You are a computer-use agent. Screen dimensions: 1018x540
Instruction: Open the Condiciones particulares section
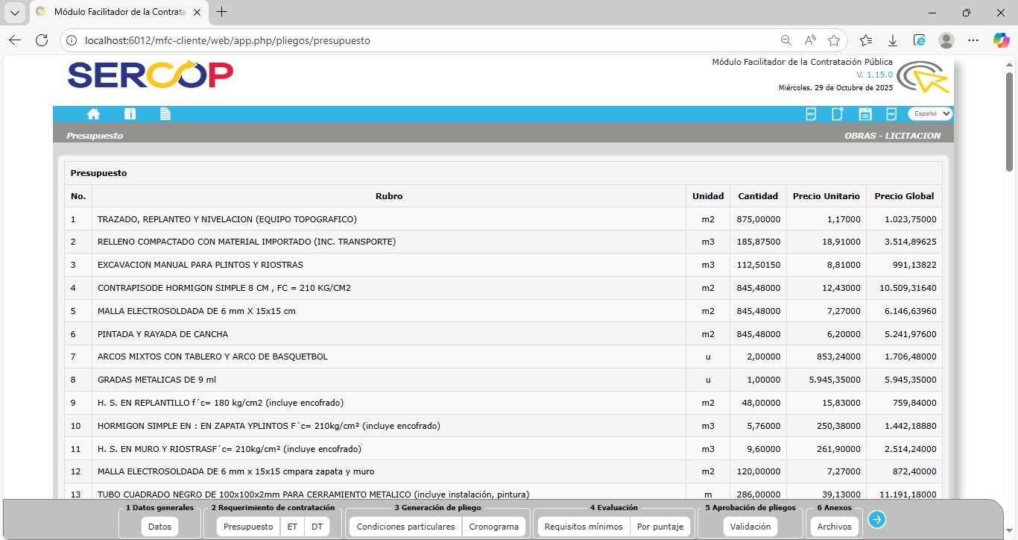pyautogui.click(x=405, y=527)
